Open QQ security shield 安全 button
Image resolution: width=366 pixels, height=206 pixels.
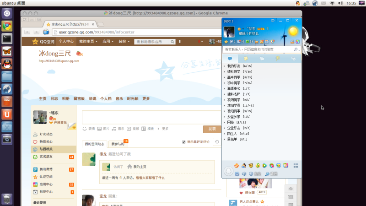tap(255, 174)
